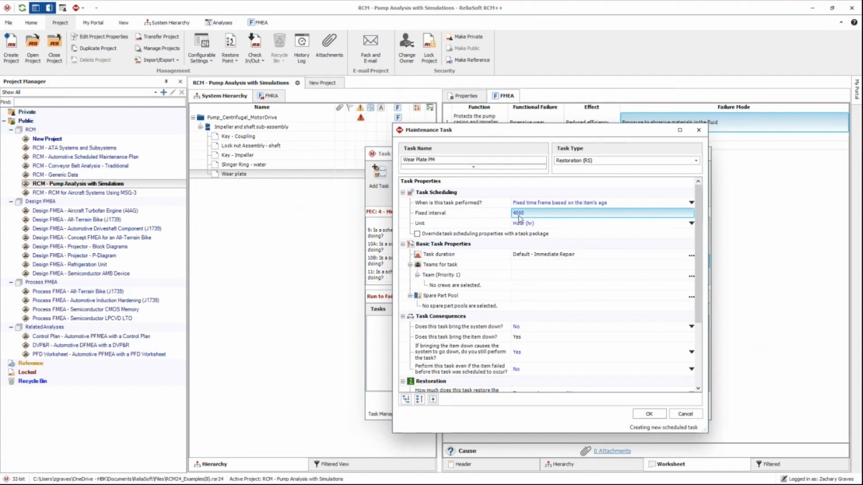Image resolution: width=863 pixels, height=485 pixels.
Task: Open Manage Projects
Action: tap(156, 48)
